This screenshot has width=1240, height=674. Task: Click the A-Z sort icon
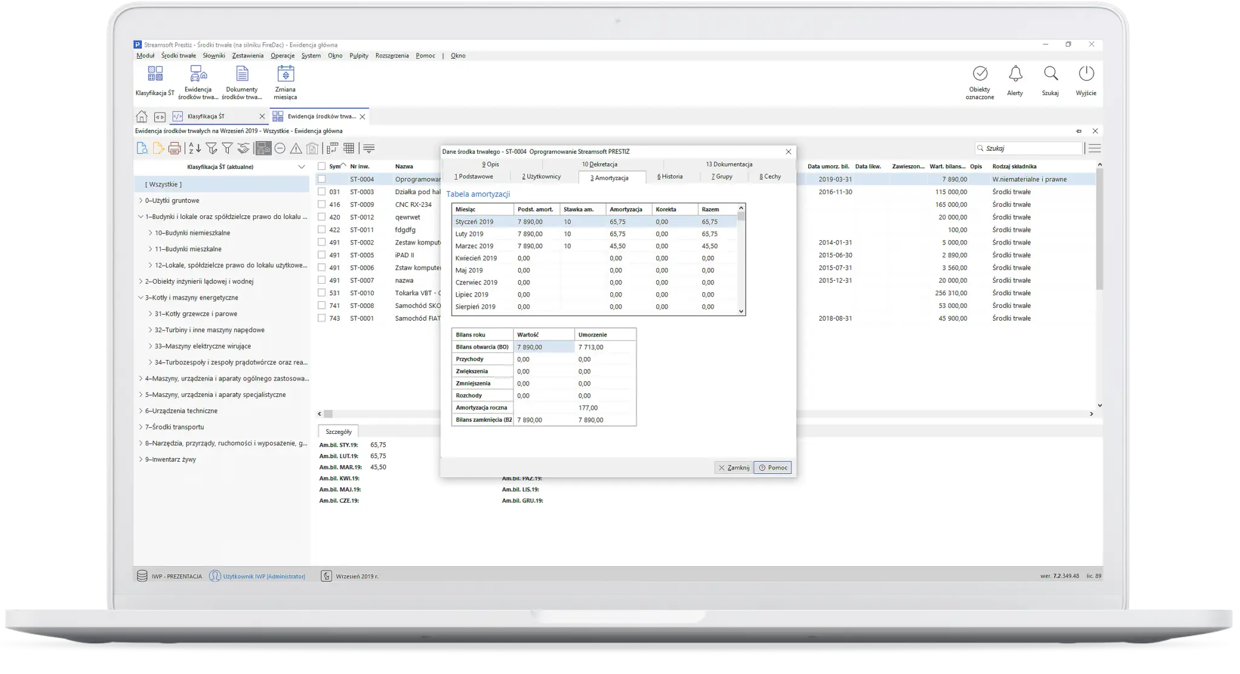(x=194, y=148)
